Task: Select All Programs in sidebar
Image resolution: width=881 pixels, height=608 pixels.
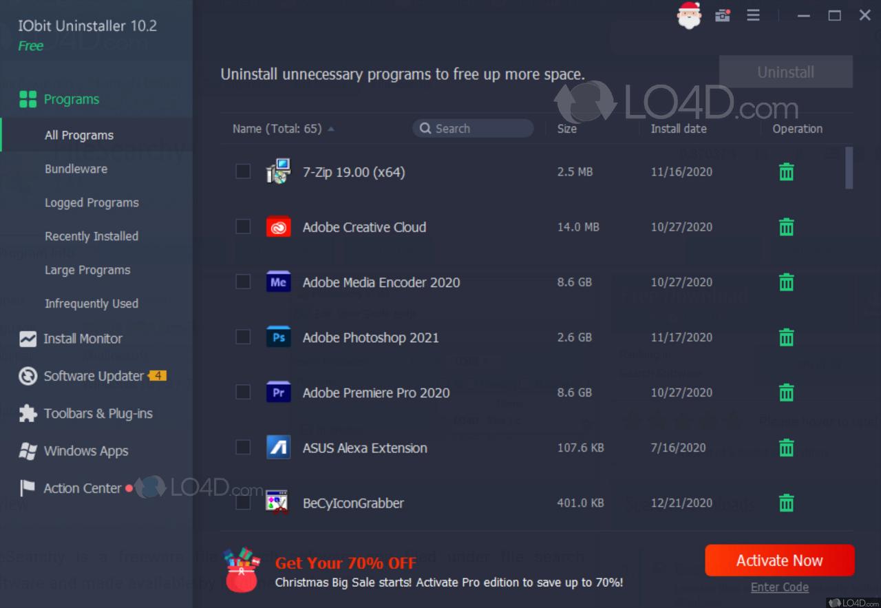Action: tap(79, 135)
